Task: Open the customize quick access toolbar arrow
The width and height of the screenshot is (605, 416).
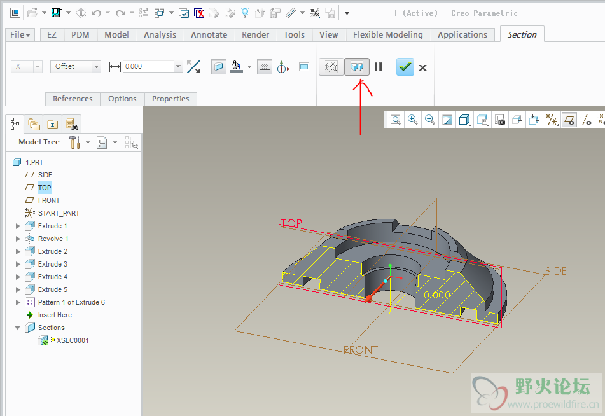Action: click(x=347, y=13)
